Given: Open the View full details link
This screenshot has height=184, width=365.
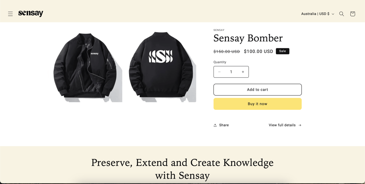Looking at the screenshot, I should (x=285, y=125).
